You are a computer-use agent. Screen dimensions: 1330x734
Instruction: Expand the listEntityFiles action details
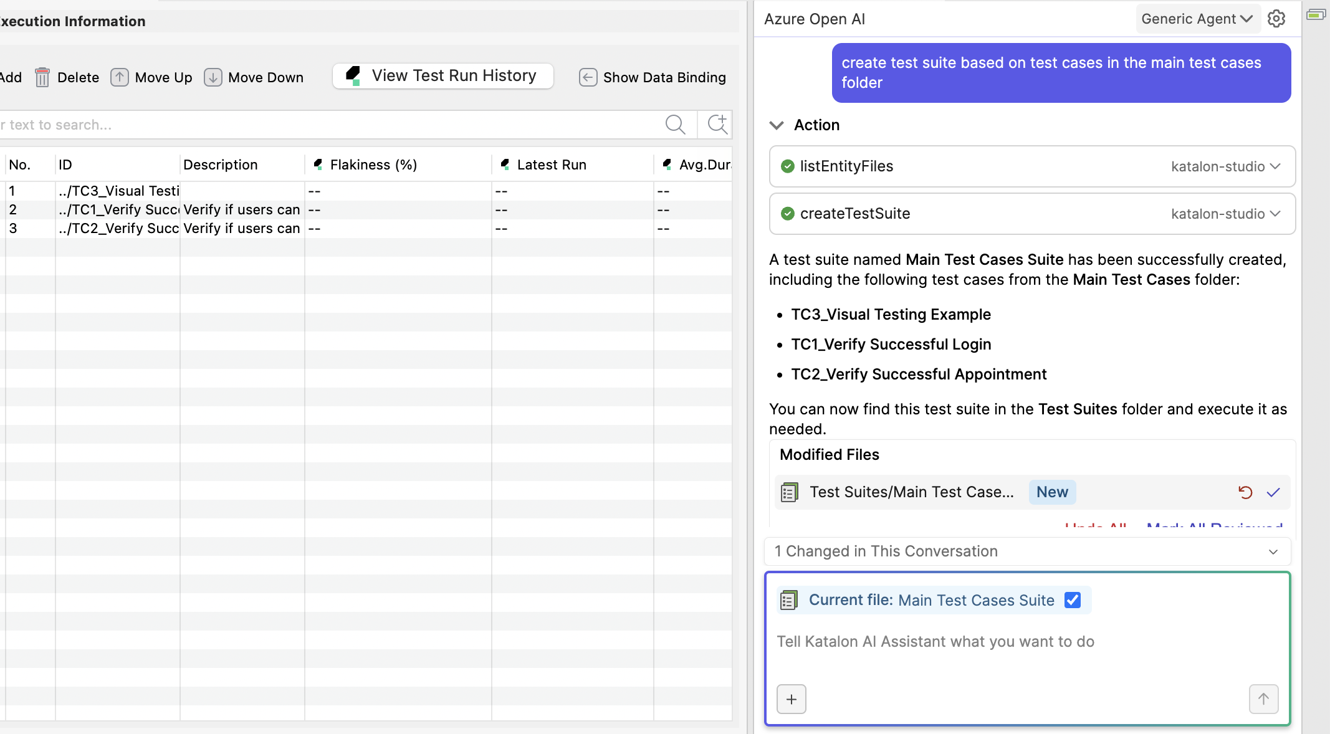(x=1275, y=166)
